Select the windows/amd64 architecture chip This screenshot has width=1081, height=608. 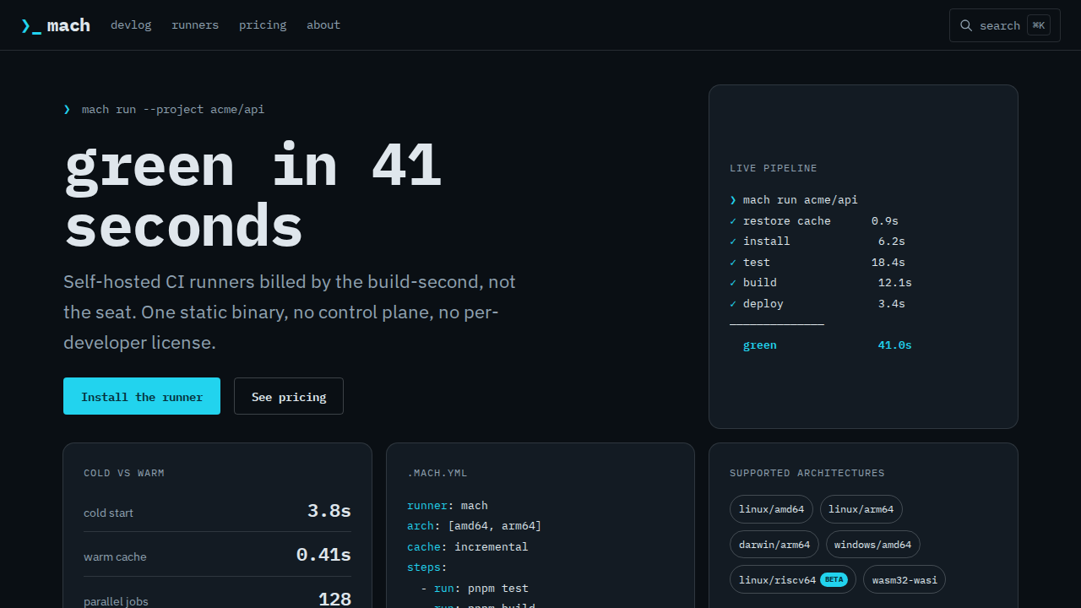pyautogui.click(x=873, y=545)
